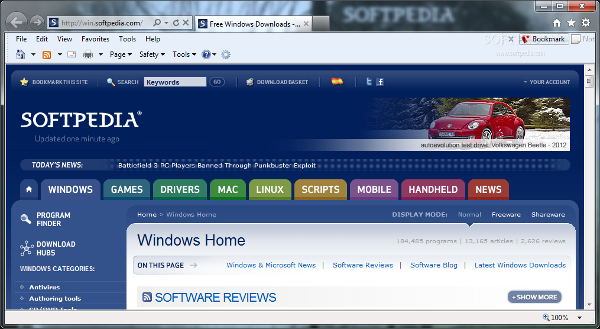The image size is (600, 329).
Task: Open the Page dropdown menu
Action: coord(121,54)
